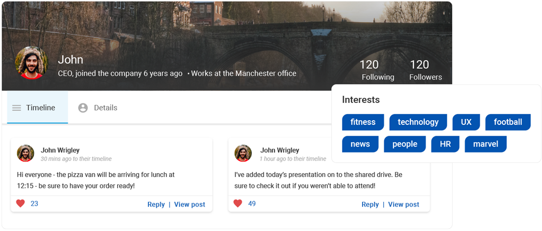Image resolution: width=542 pixels, height=231 pixels.
Task: Select the football interest tag
Action: click(508, 122)
